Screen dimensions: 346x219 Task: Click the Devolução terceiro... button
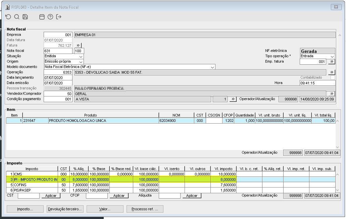[x=65, y=209]
